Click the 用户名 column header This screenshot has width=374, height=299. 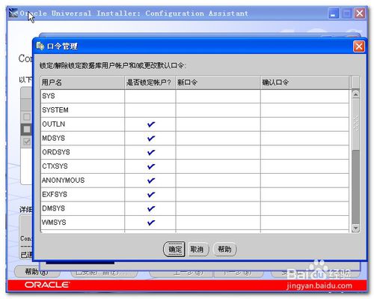82,82
